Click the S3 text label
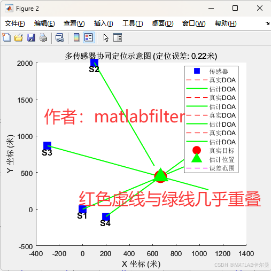 pyautogui.click(x=47, y=152)
